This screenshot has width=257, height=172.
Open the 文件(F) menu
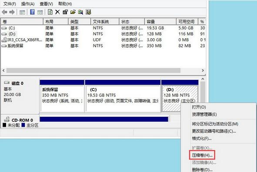(10, 4)
